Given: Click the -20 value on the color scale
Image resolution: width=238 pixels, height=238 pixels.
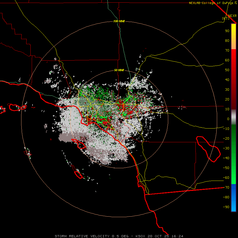Looking at the screenshot, I should [x=226, y=138].
